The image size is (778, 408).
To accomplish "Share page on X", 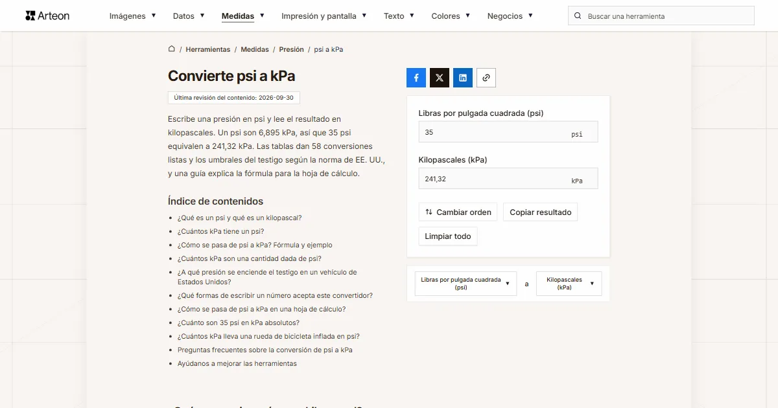I will point(440,78).
